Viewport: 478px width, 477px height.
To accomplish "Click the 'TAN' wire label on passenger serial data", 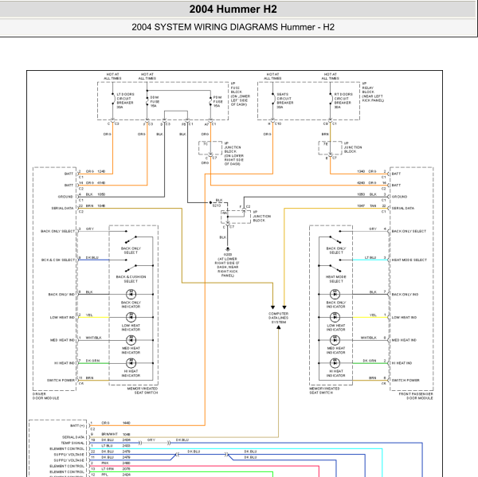I will click(373, 205).
